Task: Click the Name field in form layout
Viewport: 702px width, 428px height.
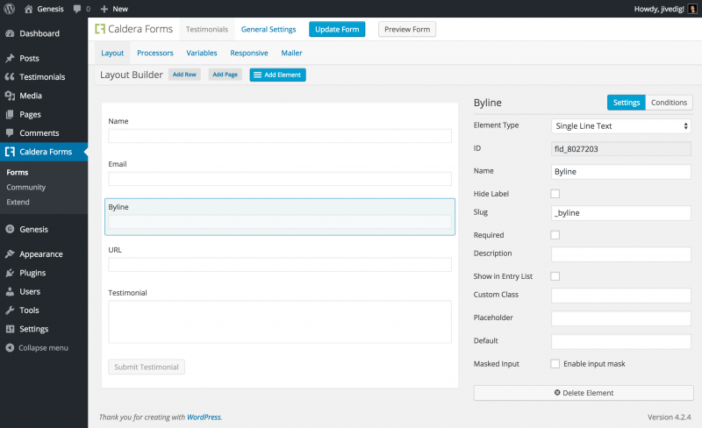Action: (280, 136)
